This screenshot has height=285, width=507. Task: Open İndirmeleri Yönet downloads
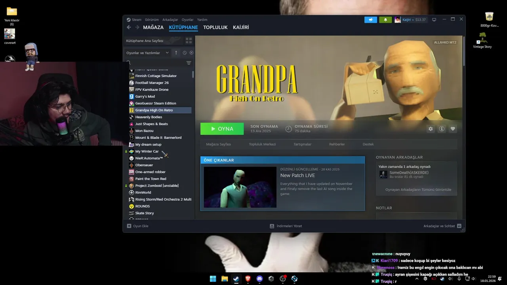click(286, 226)
